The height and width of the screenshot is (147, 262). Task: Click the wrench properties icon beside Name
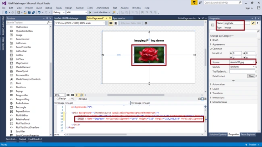point(253,23)
